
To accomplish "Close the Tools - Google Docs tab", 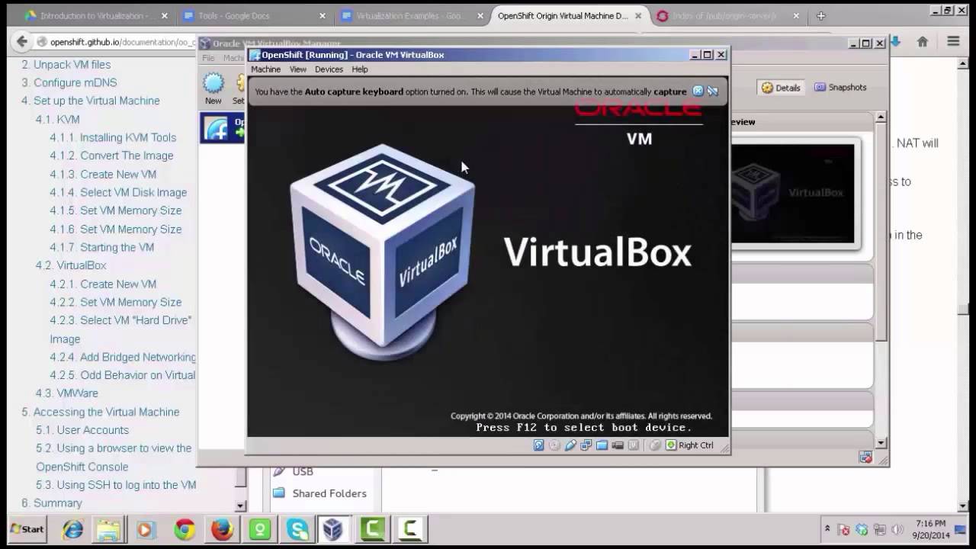I will tap(323, 15).
